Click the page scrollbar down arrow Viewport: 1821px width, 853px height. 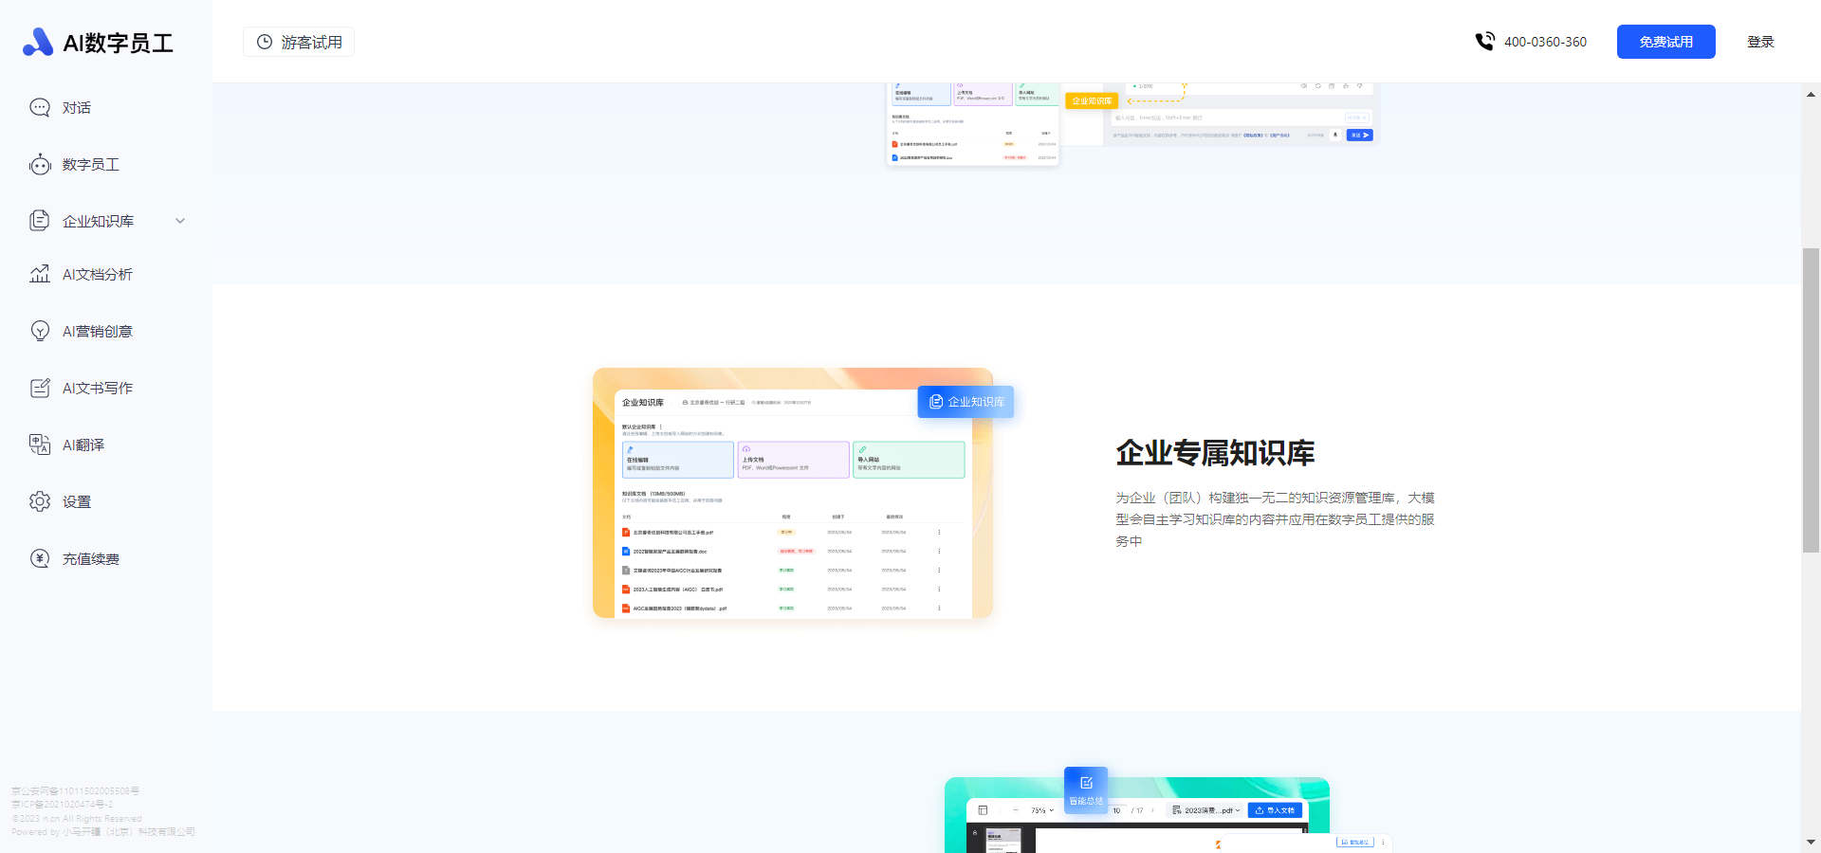click(1811, 842)
